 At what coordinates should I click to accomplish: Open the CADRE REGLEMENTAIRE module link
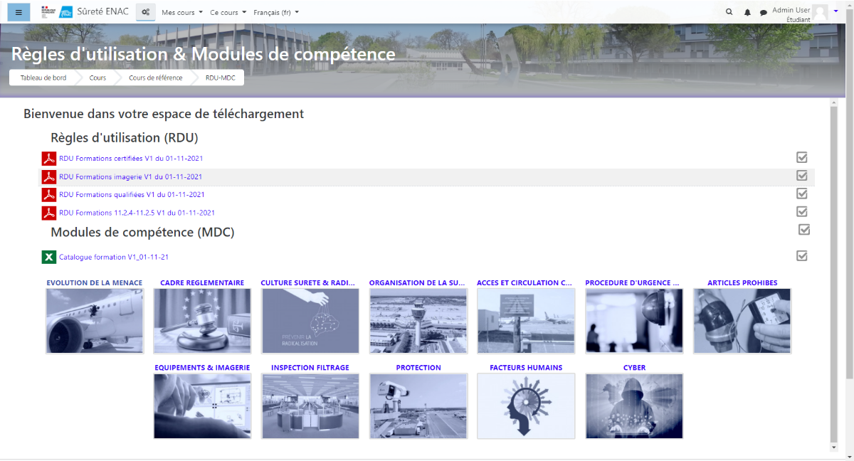pos(202,282)
